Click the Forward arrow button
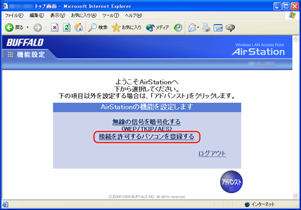301x210 pixels. 38,28
